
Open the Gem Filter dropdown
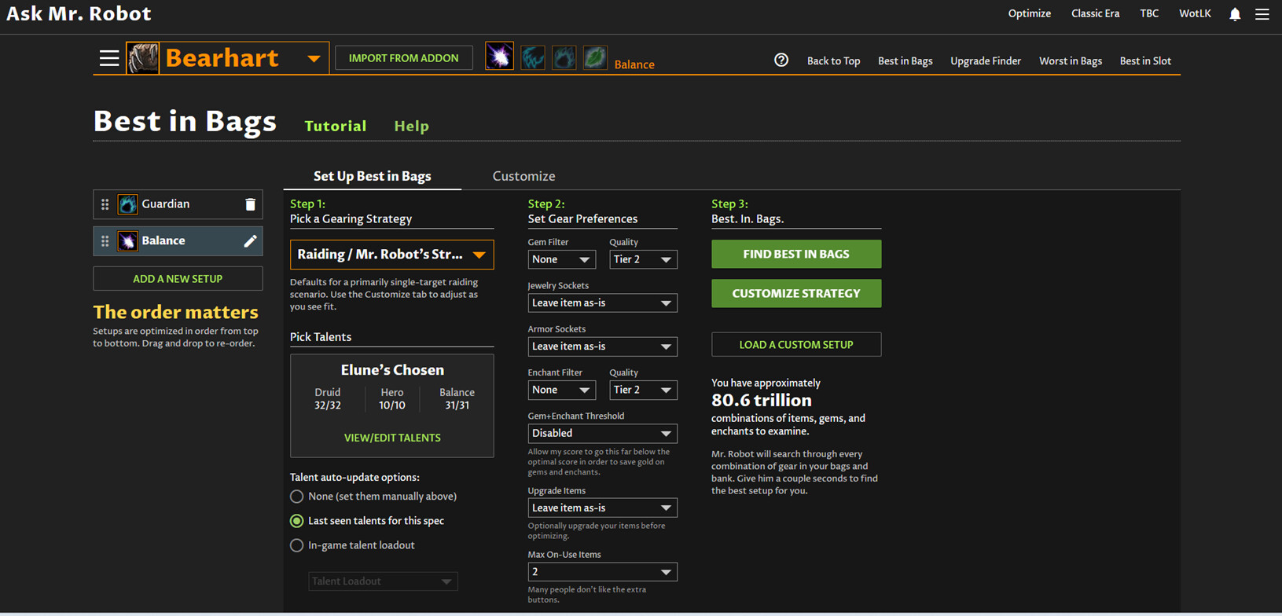pyautogui.click(x=561, y=259)
